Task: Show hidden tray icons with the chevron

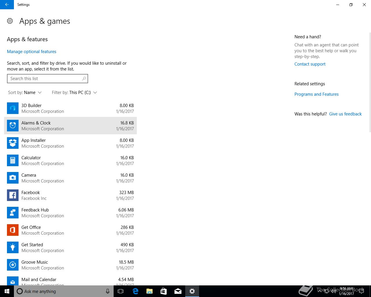Action: click(320, 291)
